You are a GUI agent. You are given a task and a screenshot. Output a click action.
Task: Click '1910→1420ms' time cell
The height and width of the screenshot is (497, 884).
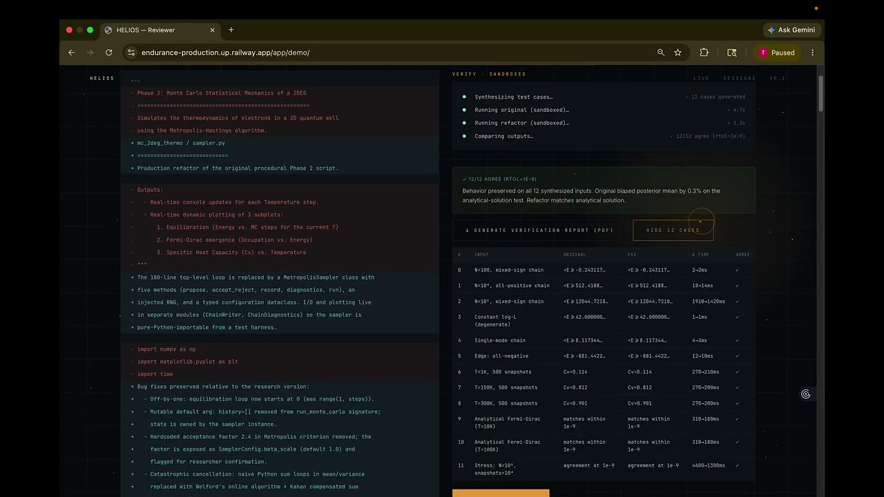(x=709, y=302)
